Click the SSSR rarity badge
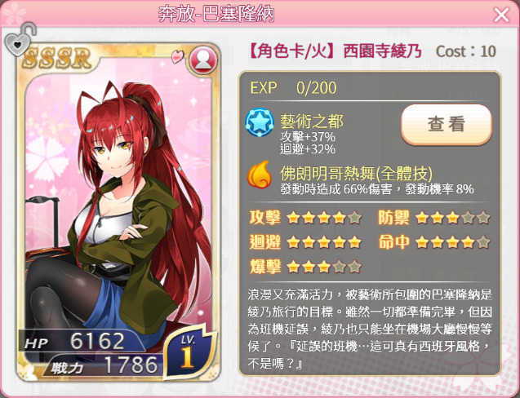520x398 pixels. (x=56, y=59)
